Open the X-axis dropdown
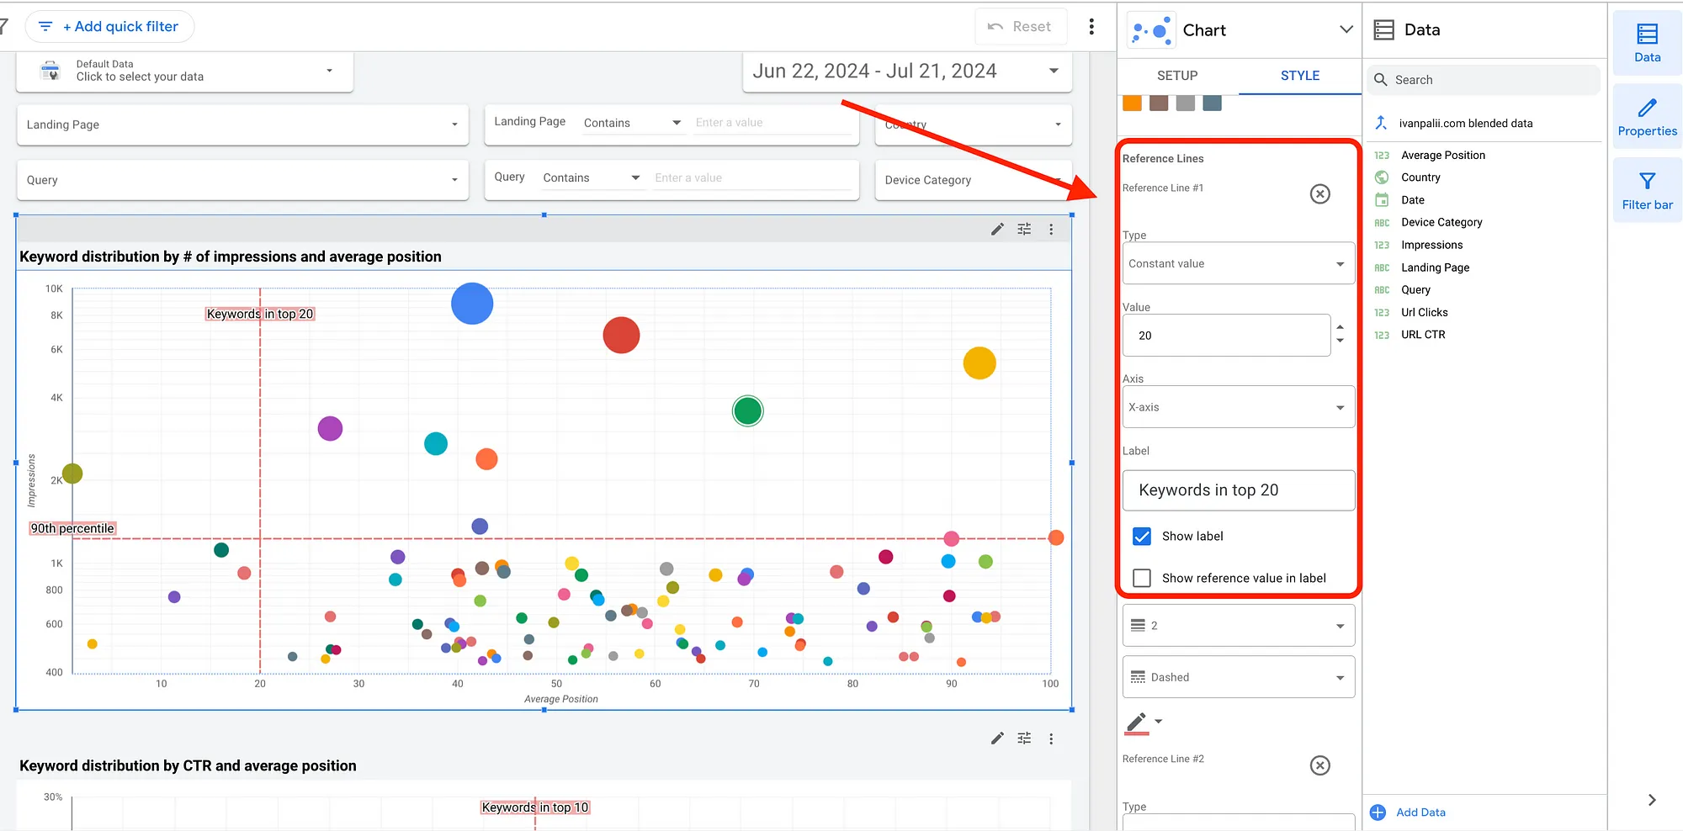 tap(1239, 407)
